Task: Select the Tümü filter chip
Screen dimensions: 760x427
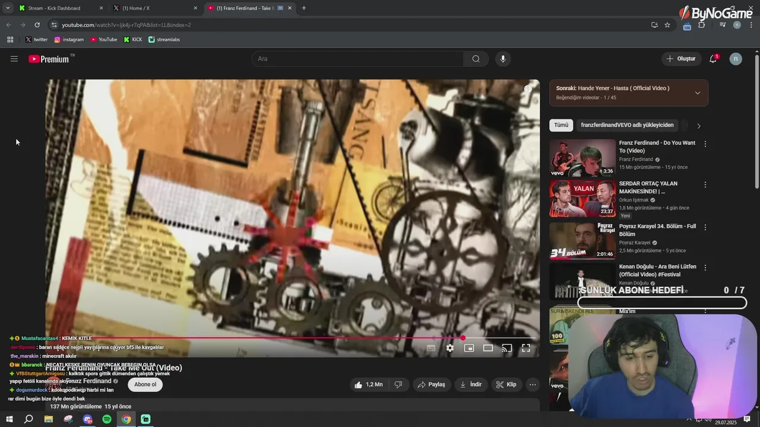Action: tap(561, 125)
